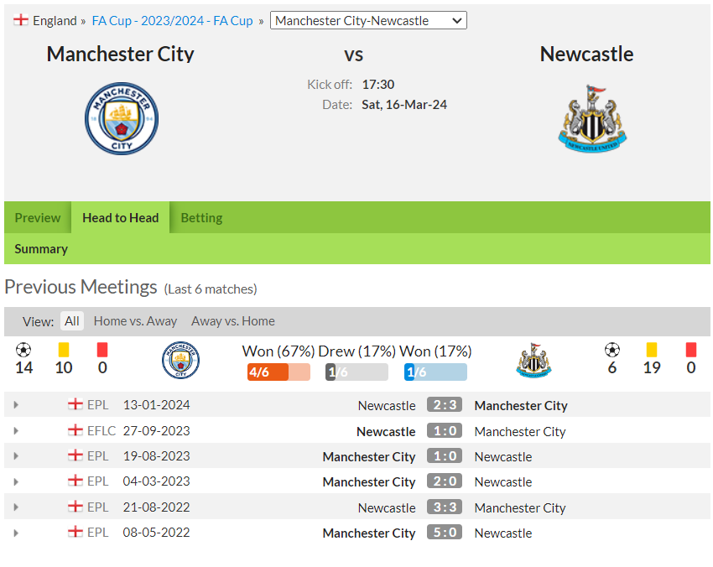Click the large Newcastle United crest logo
Viewport: 713px width, 567px height.
pyautogui.click(x=592, y=118)
